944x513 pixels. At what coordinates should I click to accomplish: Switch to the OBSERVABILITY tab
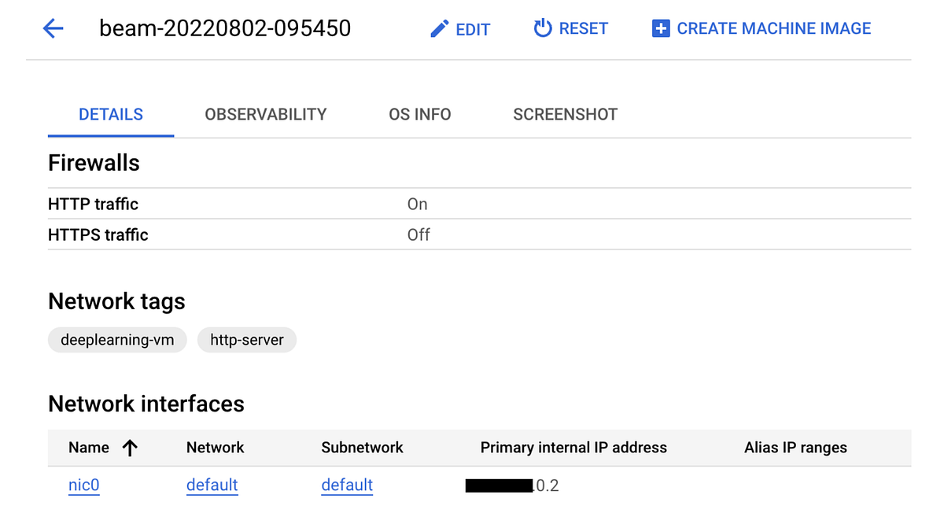point(265,114)
